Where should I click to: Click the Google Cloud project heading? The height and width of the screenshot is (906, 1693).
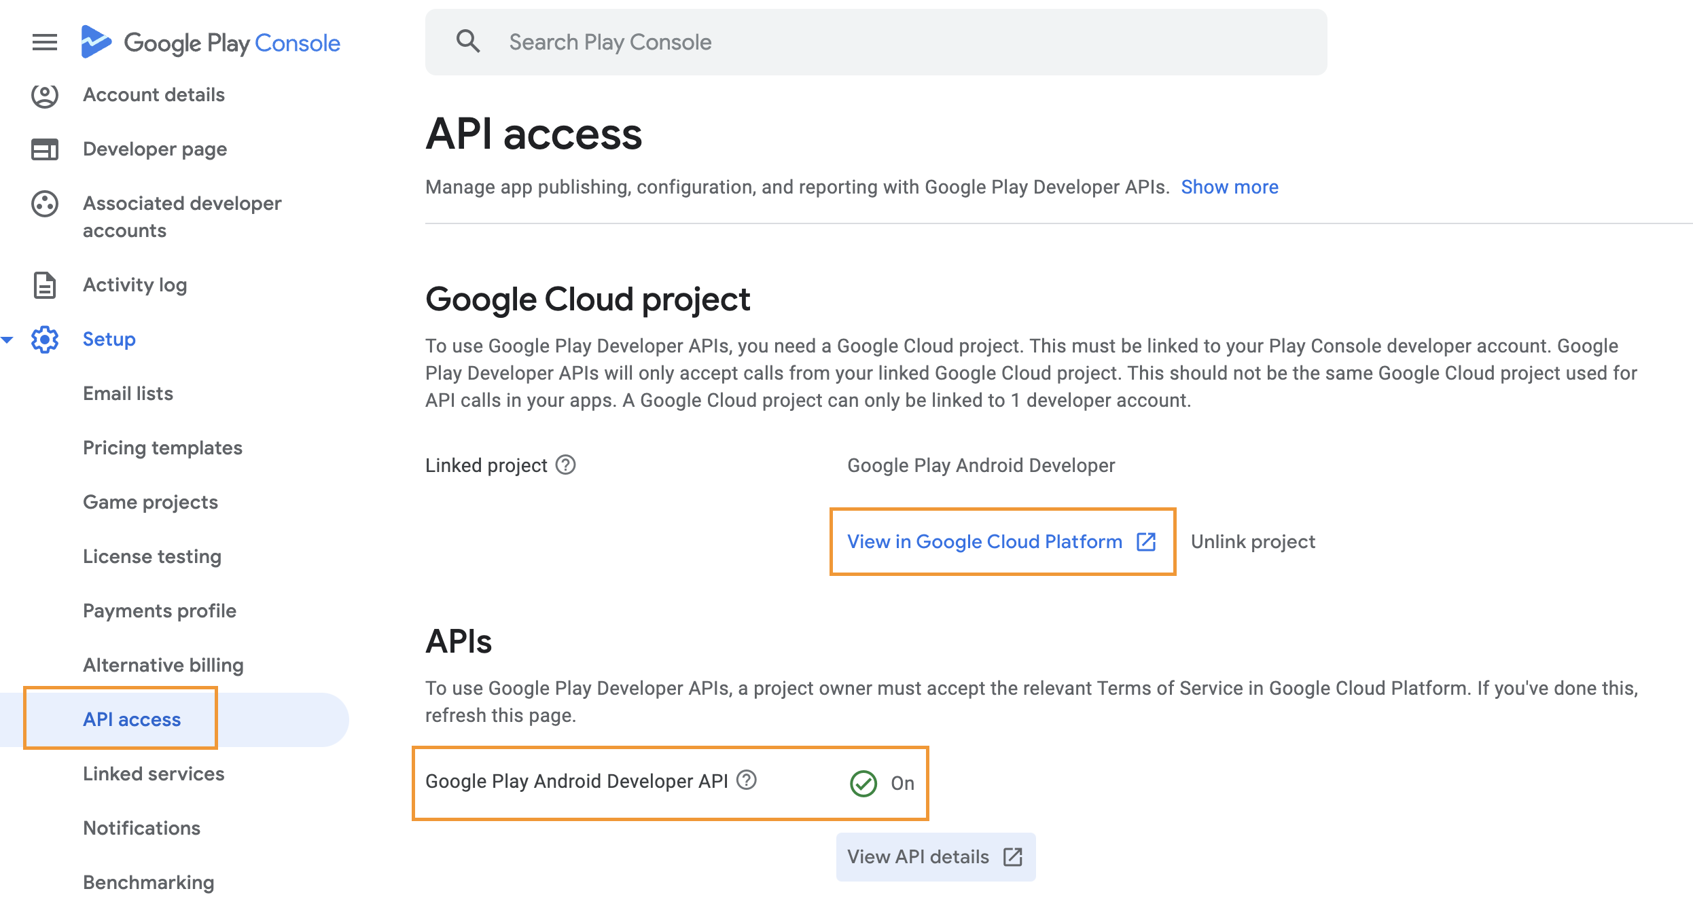[x=588, y=300]
